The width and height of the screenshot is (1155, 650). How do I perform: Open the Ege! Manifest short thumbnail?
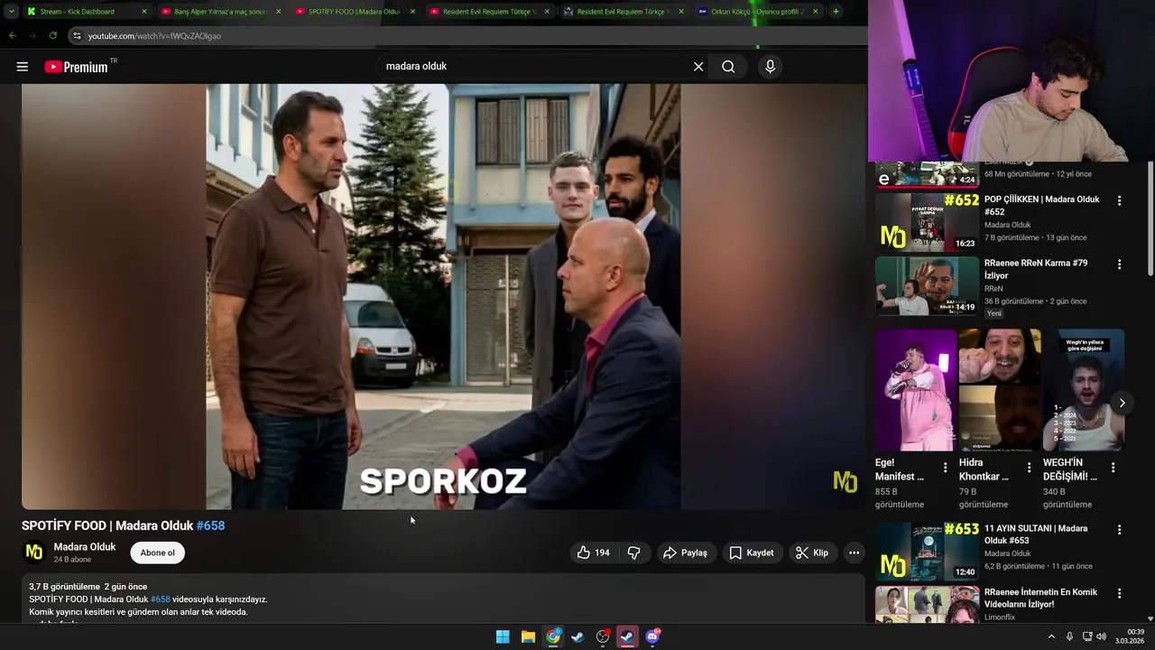point(916,390)
